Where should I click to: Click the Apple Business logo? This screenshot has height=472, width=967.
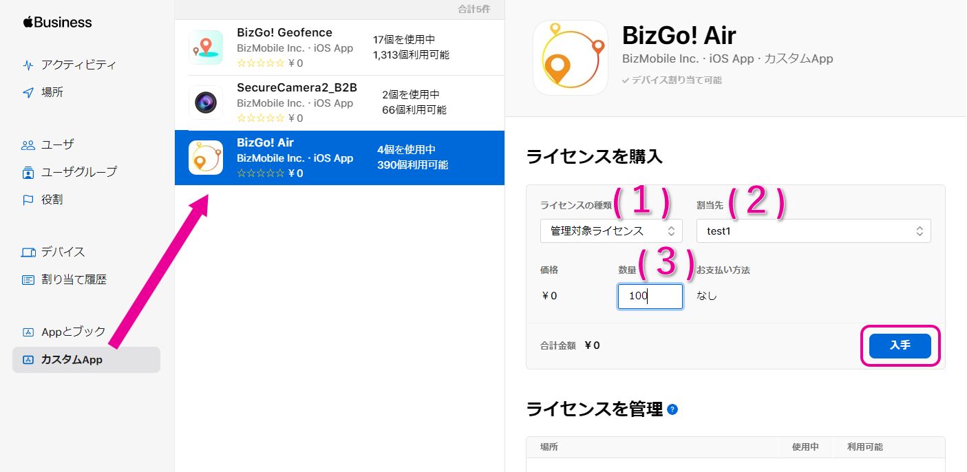[x=57, y=22]
